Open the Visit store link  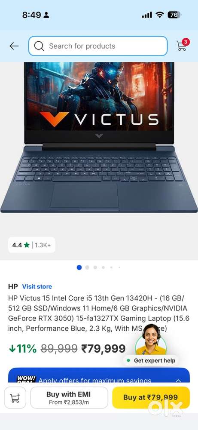coord(37,286)
